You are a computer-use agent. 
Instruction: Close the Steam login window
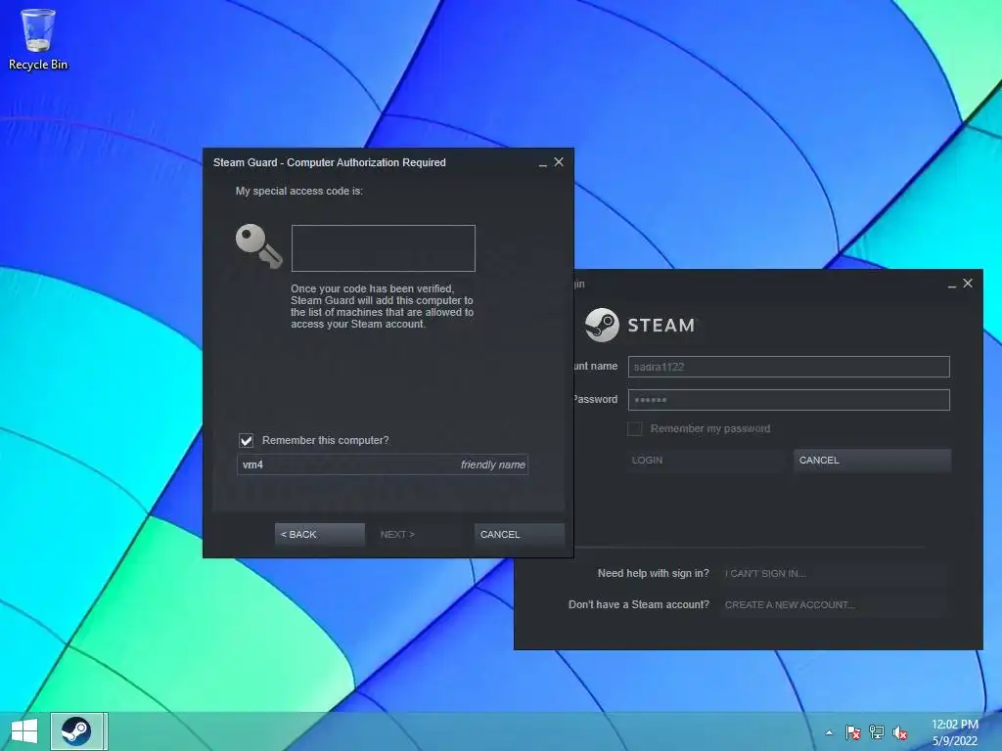click(968, 283)
